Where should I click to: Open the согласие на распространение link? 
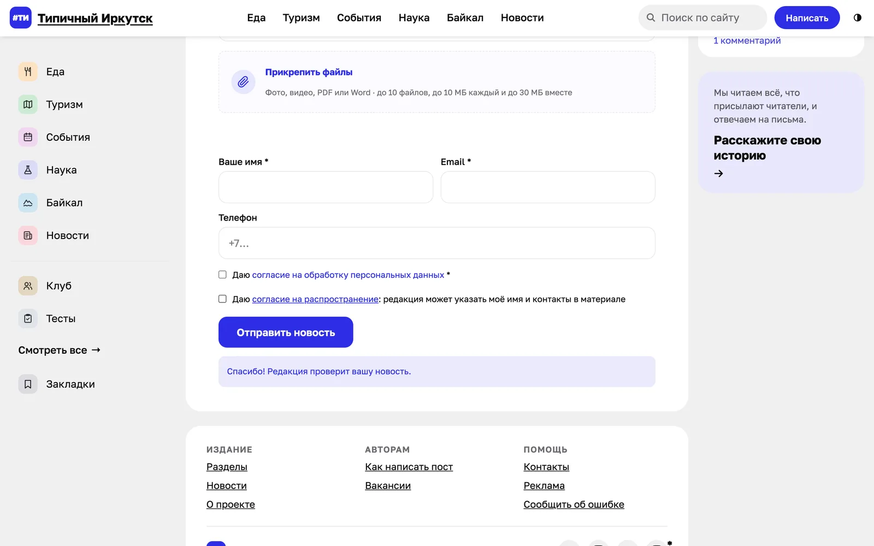(x=315, y=299)
